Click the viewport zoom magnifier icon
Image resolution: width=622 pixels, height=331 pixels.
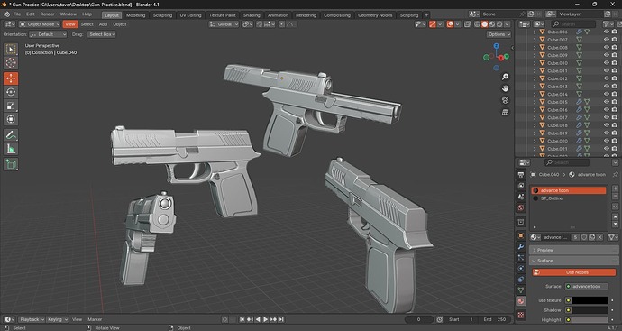click(505, 77)
